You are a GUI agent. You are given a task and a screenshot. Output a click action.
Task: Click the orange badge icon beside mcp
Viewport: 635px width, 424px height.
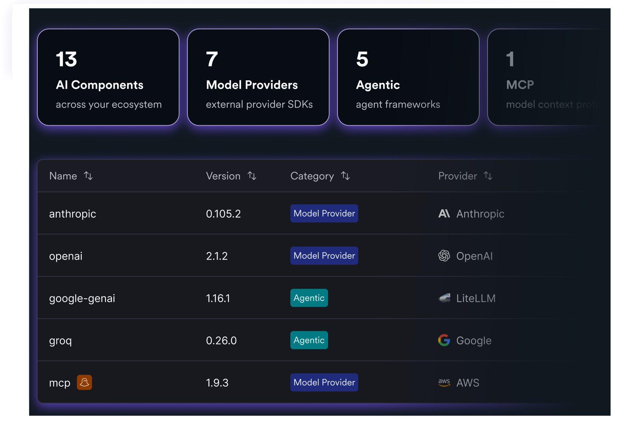[84, 383]
